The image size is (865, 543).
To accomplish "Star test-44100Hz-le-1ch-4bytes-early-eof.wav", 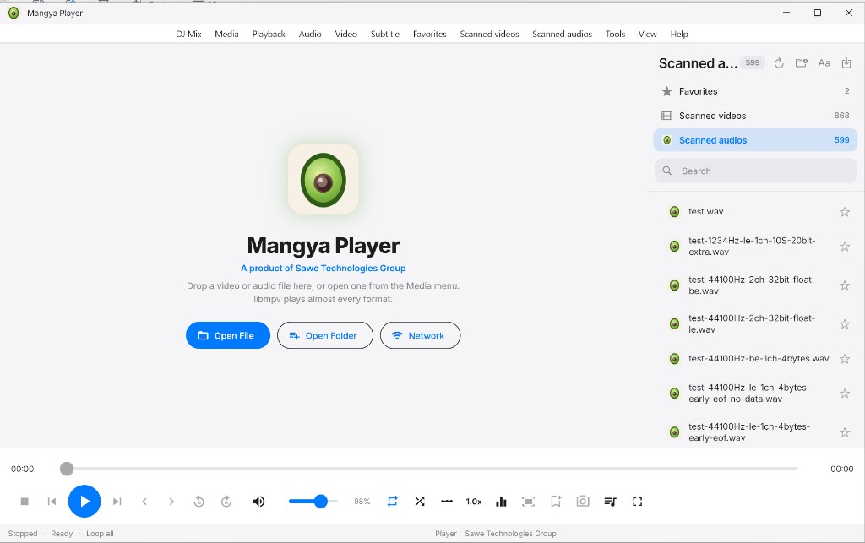I will 845,432.
